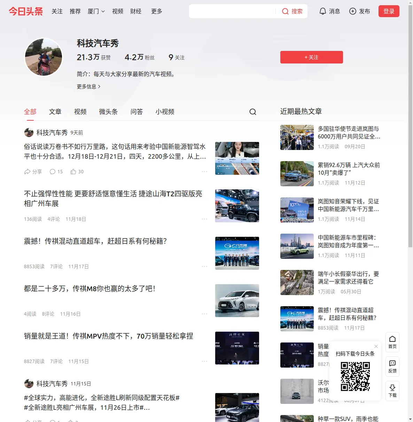Open more options for 传祺混动直道超车 article
The width and height of the screenshot is (413, 422).
click(204, 266)
